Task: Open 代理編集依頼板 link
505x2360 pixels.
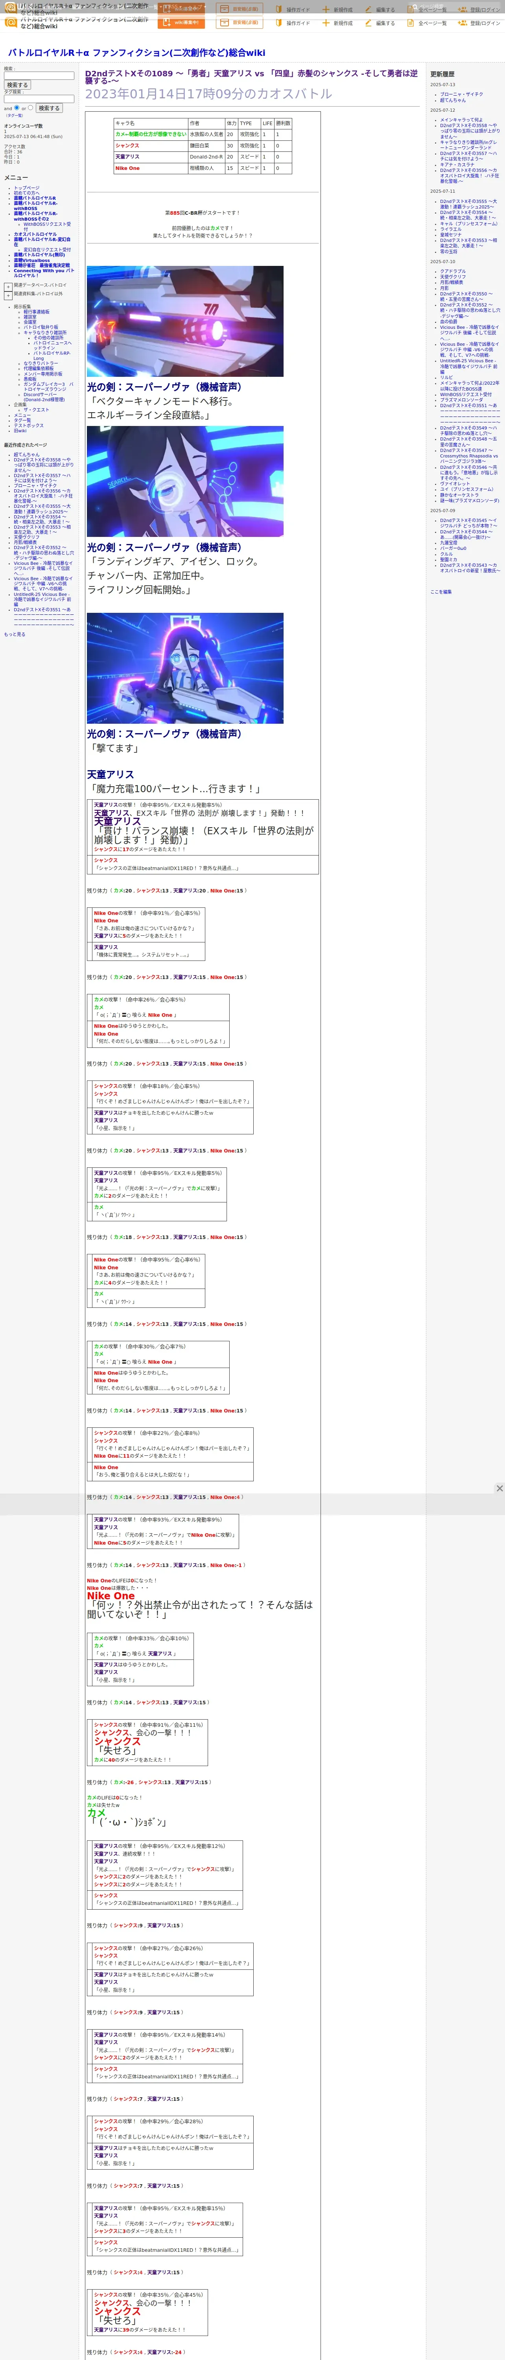Action: (x=39, y=368)
